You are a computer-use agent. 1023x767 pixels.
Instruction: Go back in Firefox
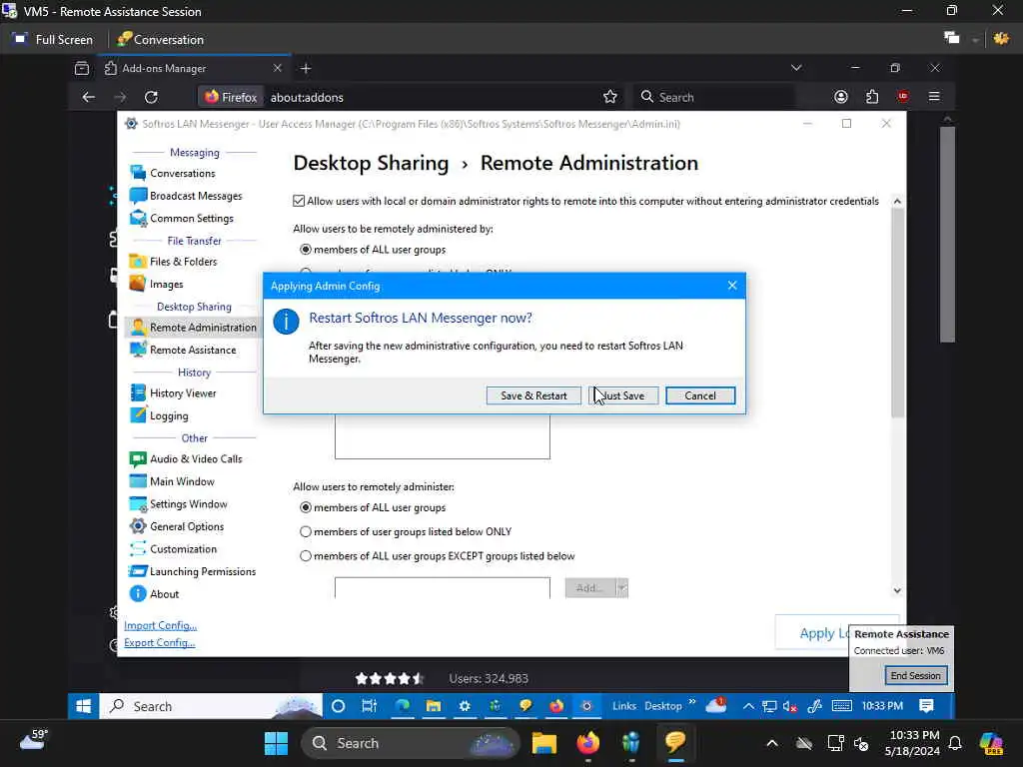tap(89, 97)
